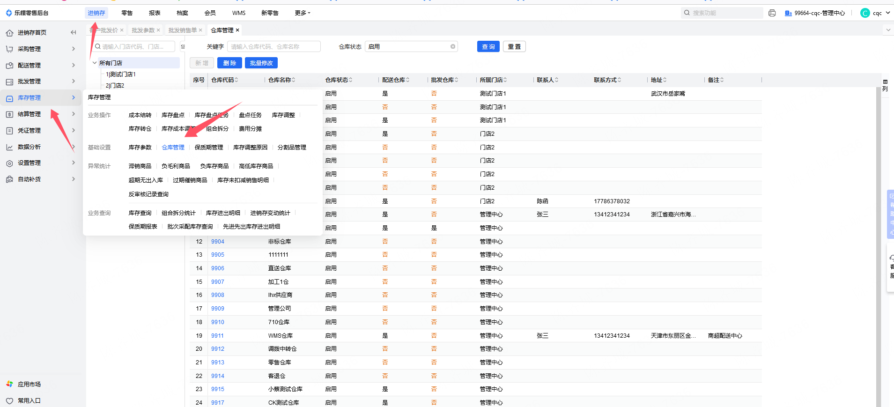Open the cqc account dropdown arrow

[x=888, y=13]
